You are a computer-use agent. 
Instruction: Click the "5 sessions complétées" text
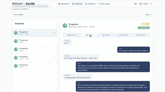(20, 9)
